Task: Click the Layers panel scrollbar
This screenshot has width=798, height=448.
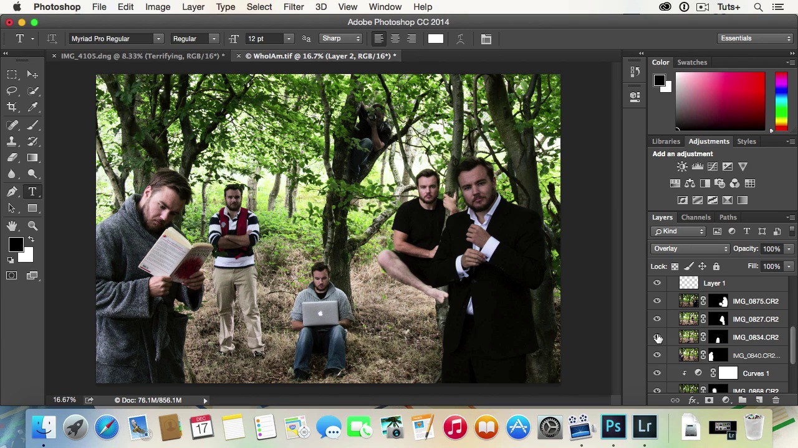Action: [x=792, y=345]
